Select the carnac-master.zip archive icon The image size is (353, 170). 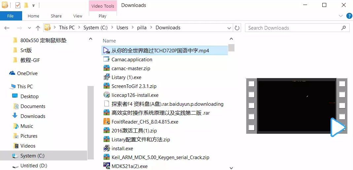point(106,68)
